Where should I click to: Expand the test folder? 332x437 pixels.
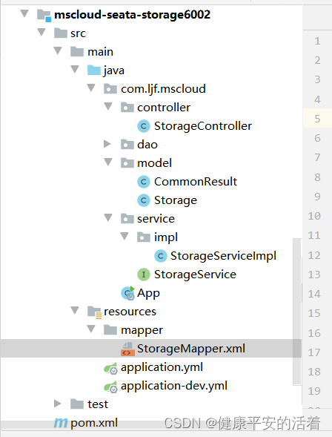(x=57, y=404)
